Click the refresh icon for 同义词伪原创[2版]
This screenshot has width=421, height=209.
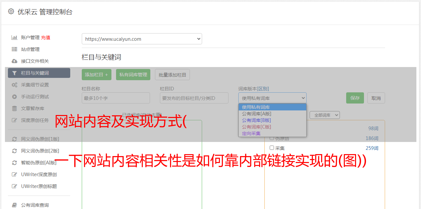(x=15, y=151)
